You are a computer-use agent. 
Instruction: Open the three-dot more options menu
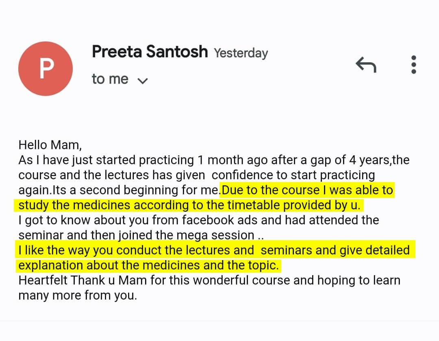pyautogui.click(x=414, y=65)
